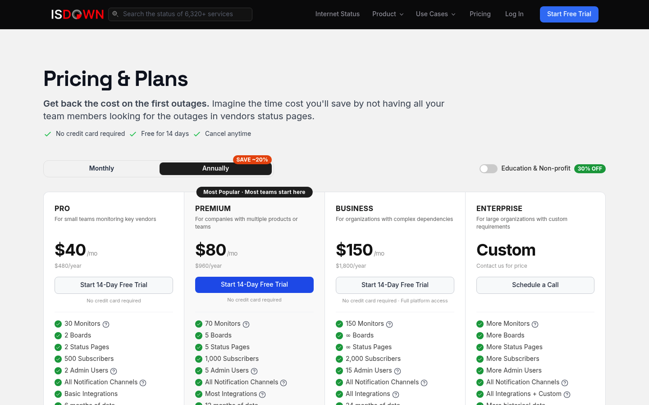The height and width of the screenshot is (405, 649).
Task: Toggle the Education & Non-profit discount switch
Action: pos(489,169)
